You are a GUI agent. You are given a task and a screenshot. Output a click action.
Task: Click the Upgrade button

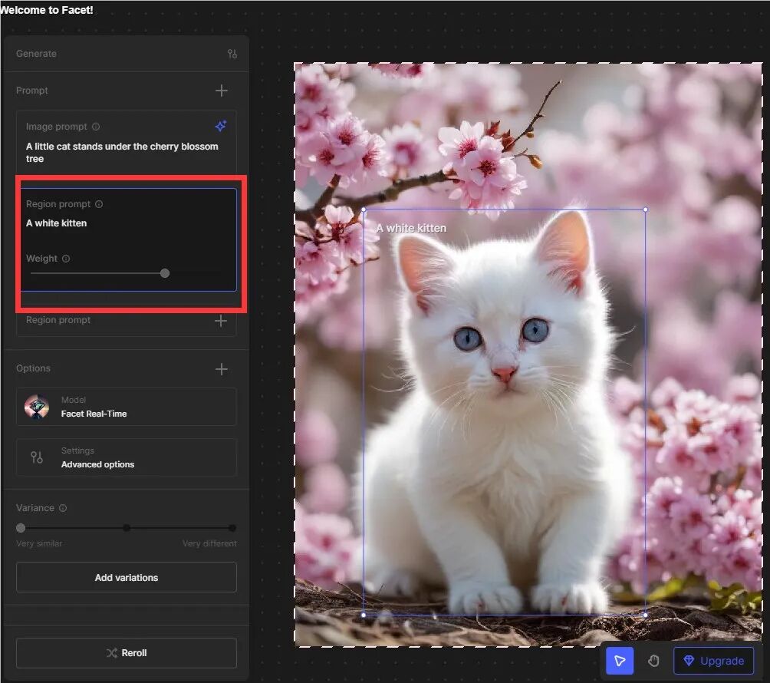click(x=714, y=661)
